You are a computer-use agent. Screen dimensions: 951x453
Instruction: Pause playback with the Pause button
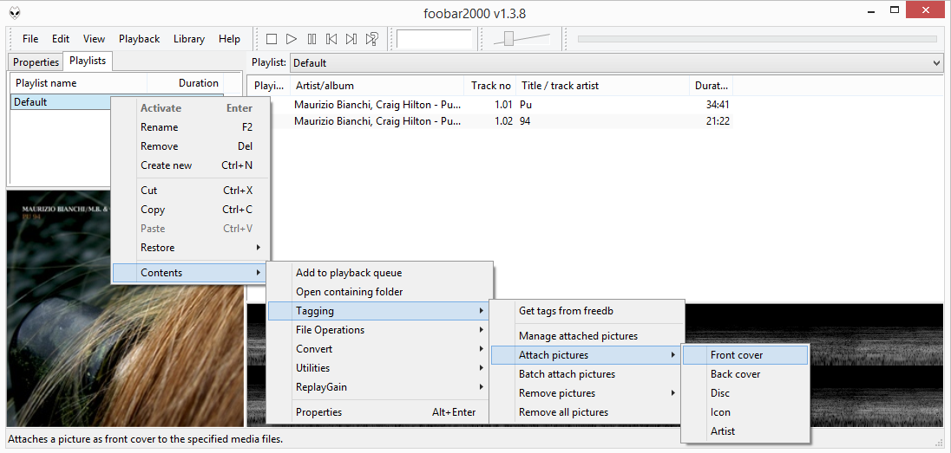point(312,39)
